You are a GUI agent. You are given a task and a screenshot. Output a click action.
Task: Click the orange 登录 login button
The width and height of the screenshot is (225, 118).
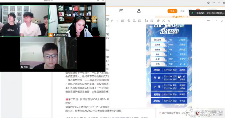pyautogui.click(x=172, y=11)
